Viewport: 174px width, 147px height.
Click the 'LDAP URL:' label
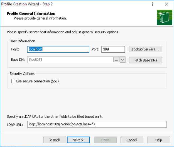click(x=15, y=125)
